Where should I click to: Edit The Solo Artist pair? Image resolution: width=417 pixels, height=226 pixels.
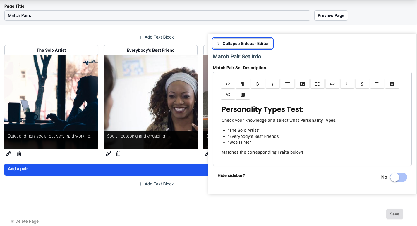coord(9,153)
